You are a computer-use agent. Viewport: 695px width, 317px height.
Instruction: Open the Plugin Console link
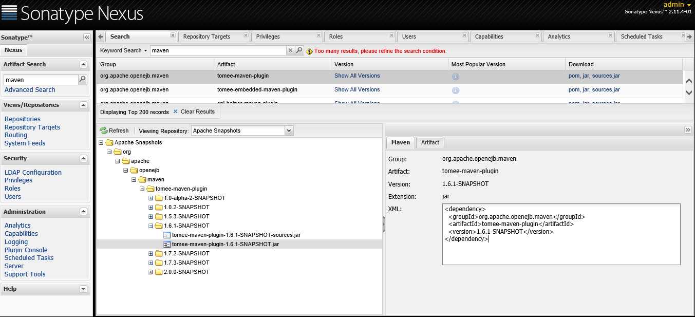(26, 250)
